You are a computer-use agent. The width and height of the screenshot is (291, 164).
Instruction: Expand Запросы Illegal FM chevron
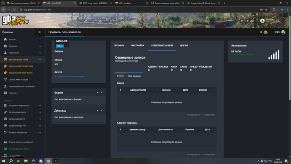pos(40,126)
